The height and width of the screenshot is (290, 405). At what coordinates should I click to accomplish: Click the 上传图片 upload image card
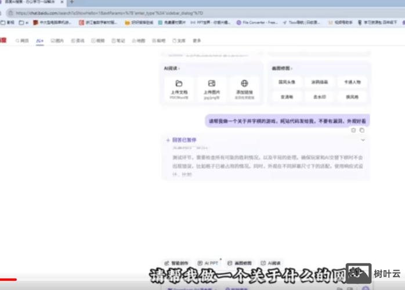pyautogui.click(x=212, y=89)
